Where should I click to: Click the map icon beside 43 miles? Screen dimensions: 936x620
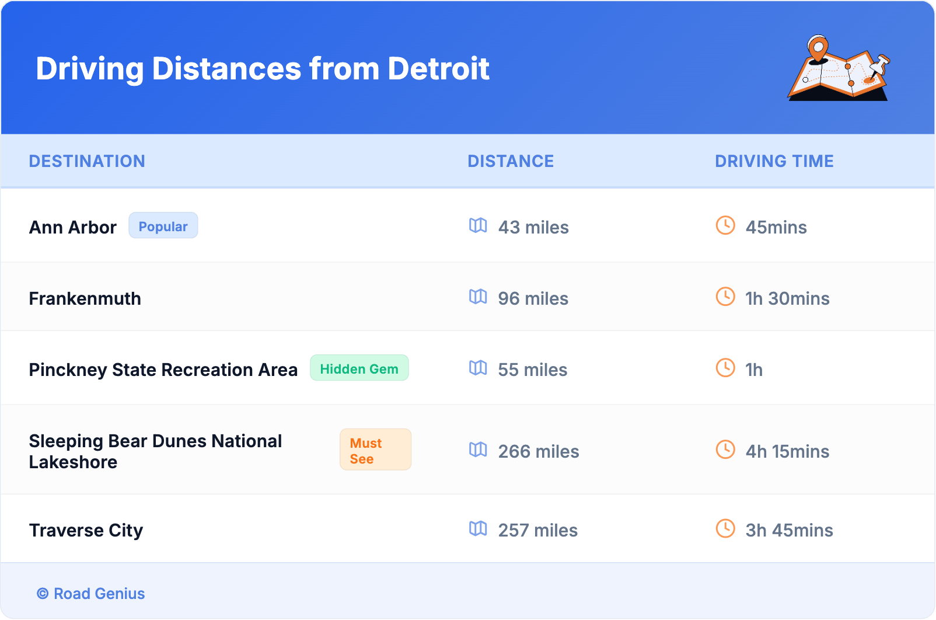478,225
